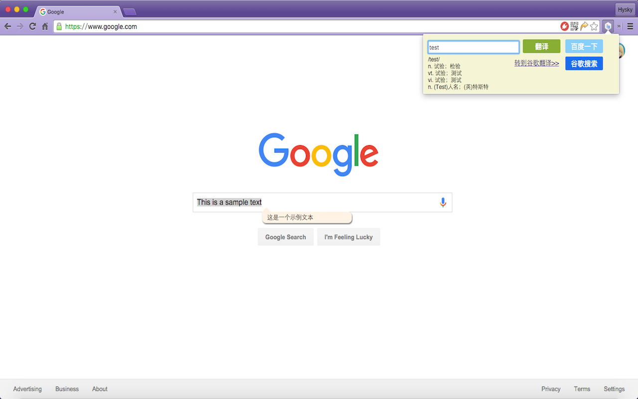Click definition 'n. (Test)人名；(英)特斯特'
Screen dimensions: 638x399
click(458, 87)
